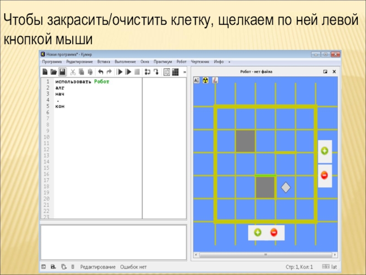Show the variables window icon
Screen dimensions: 366x275
point(167,72)
